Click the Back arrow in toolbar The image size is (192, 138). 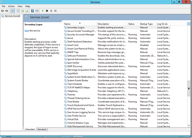click(3, 11)
